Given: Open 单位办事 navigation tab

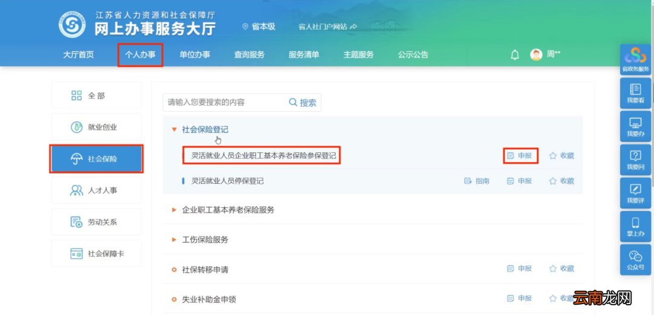Looking at the screenshot, I should click(195, 55).
